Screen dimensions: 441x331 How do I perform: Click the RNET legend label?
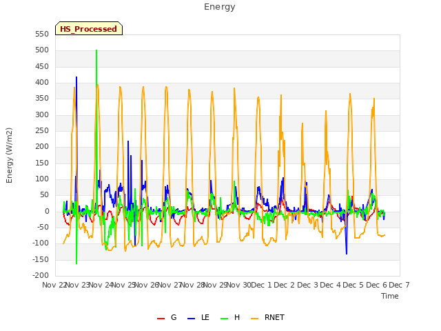[274, 317]
